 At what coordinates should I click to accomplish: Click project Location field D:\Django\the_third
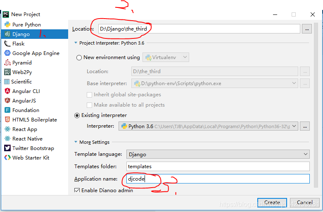(x=199, y=29)
